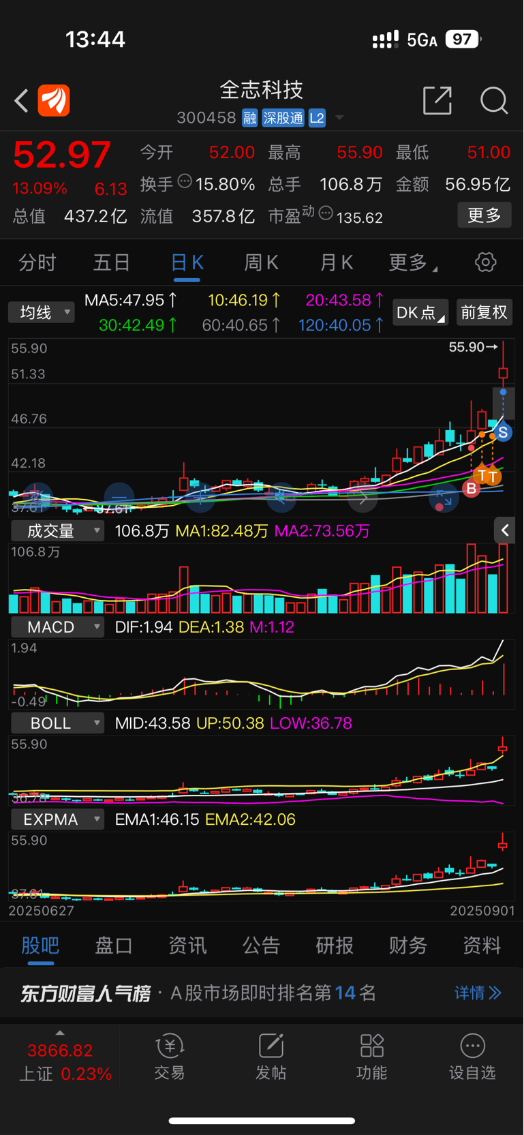Open the 财务 tab
The width and height of the screenshot is (524, 1135).
pos(408,945)
